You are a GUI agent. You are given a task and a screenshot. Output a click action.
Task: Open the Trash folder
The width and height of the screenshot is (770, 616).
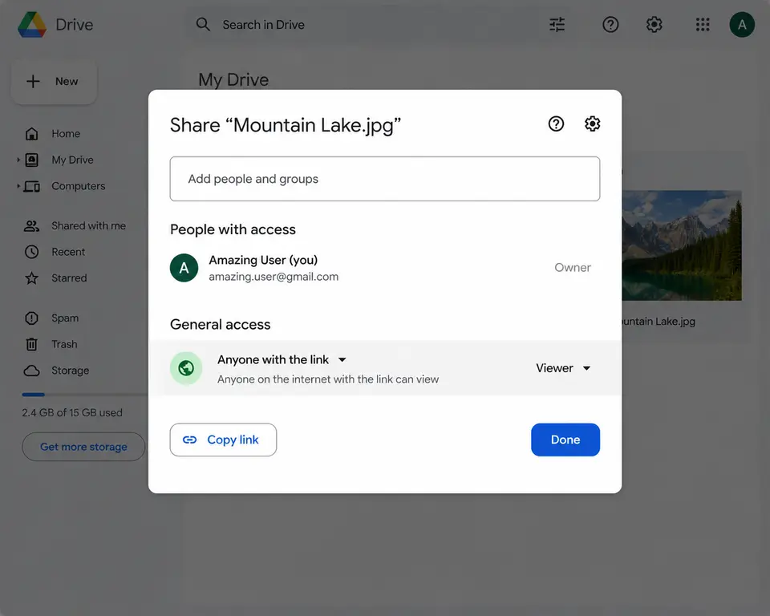click(64, 344)
